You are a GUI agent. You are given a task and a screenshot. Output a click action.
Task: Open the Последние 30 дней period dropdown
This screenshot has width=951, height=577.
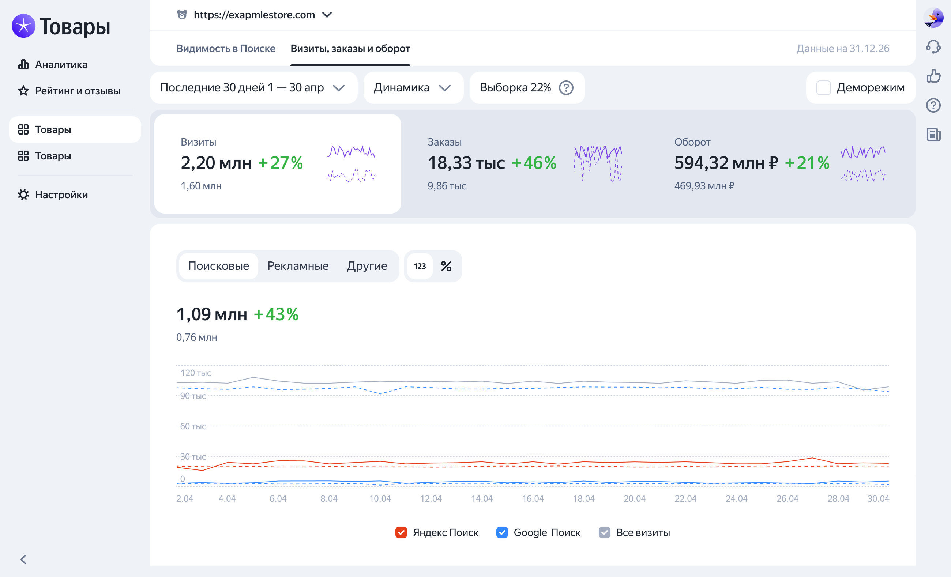[253, 88]
